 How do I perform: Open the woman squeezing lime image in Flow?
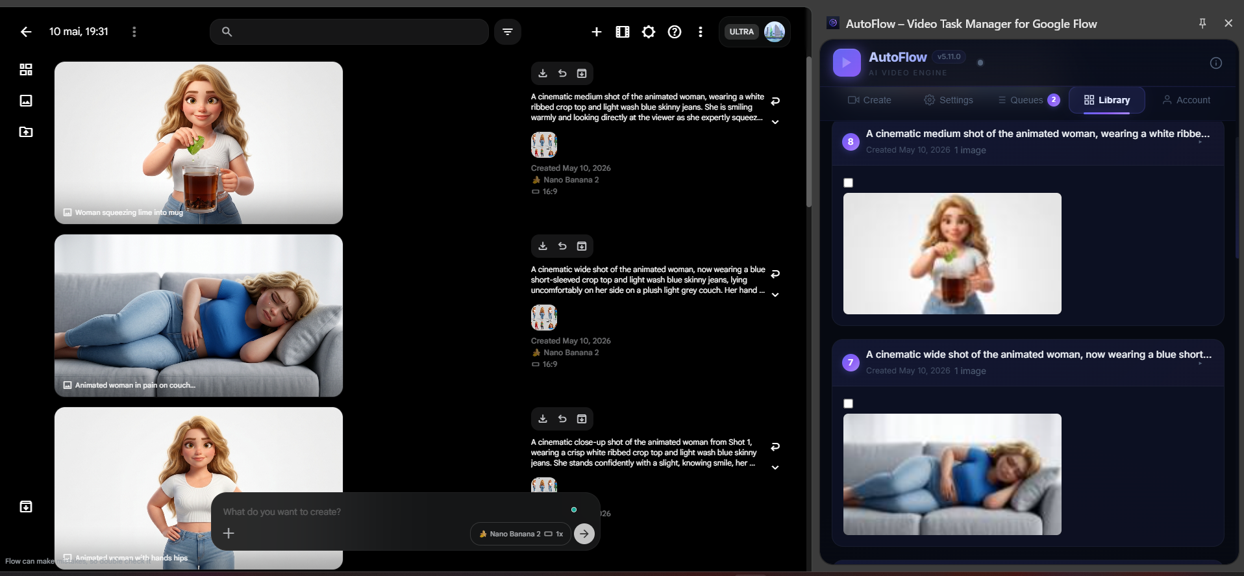click(199, 143)
